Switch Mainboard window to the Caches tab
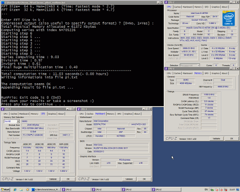This screenshot has width=240, height=192. click(90, 114)
